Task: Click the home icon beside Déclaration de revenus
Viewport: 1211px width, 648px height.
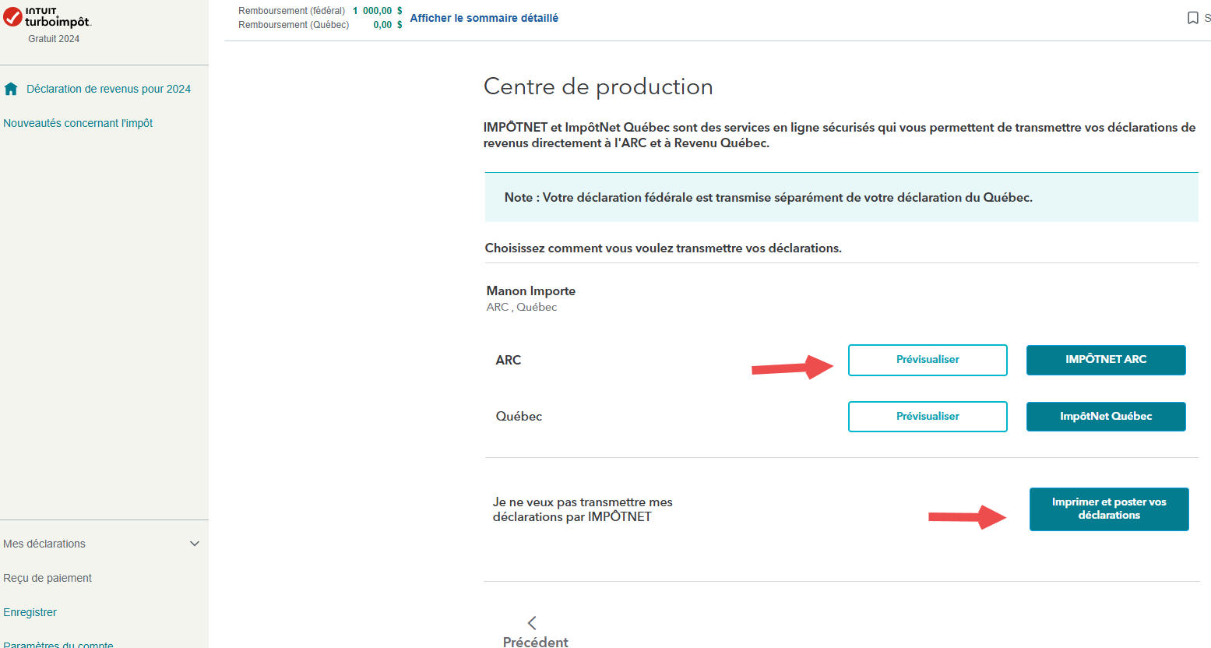Action: pos(11,89)
